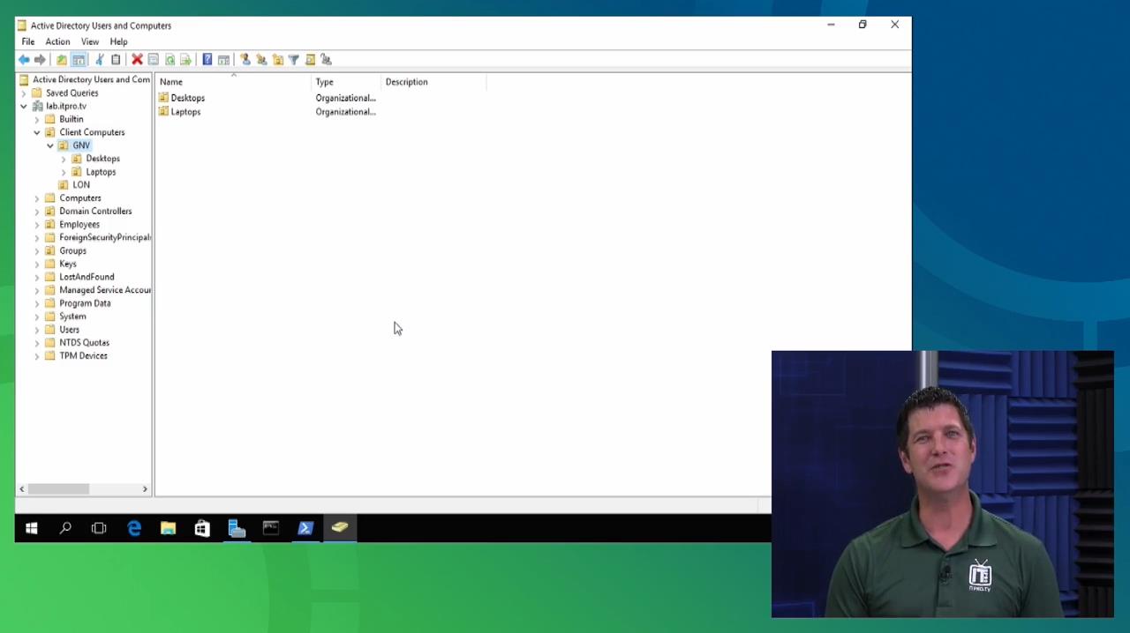1130x633 pixels.
Task: Expand Desktops OU in tree
Action: 64,159
